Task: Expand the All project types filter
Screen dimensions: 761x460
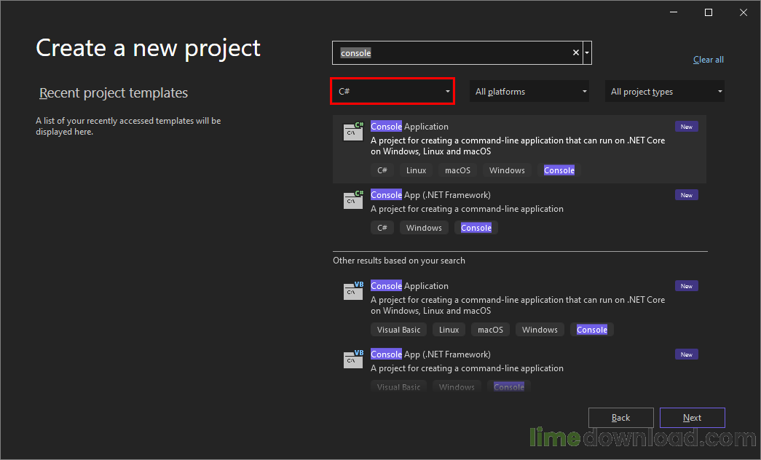Action: [663, 91]
